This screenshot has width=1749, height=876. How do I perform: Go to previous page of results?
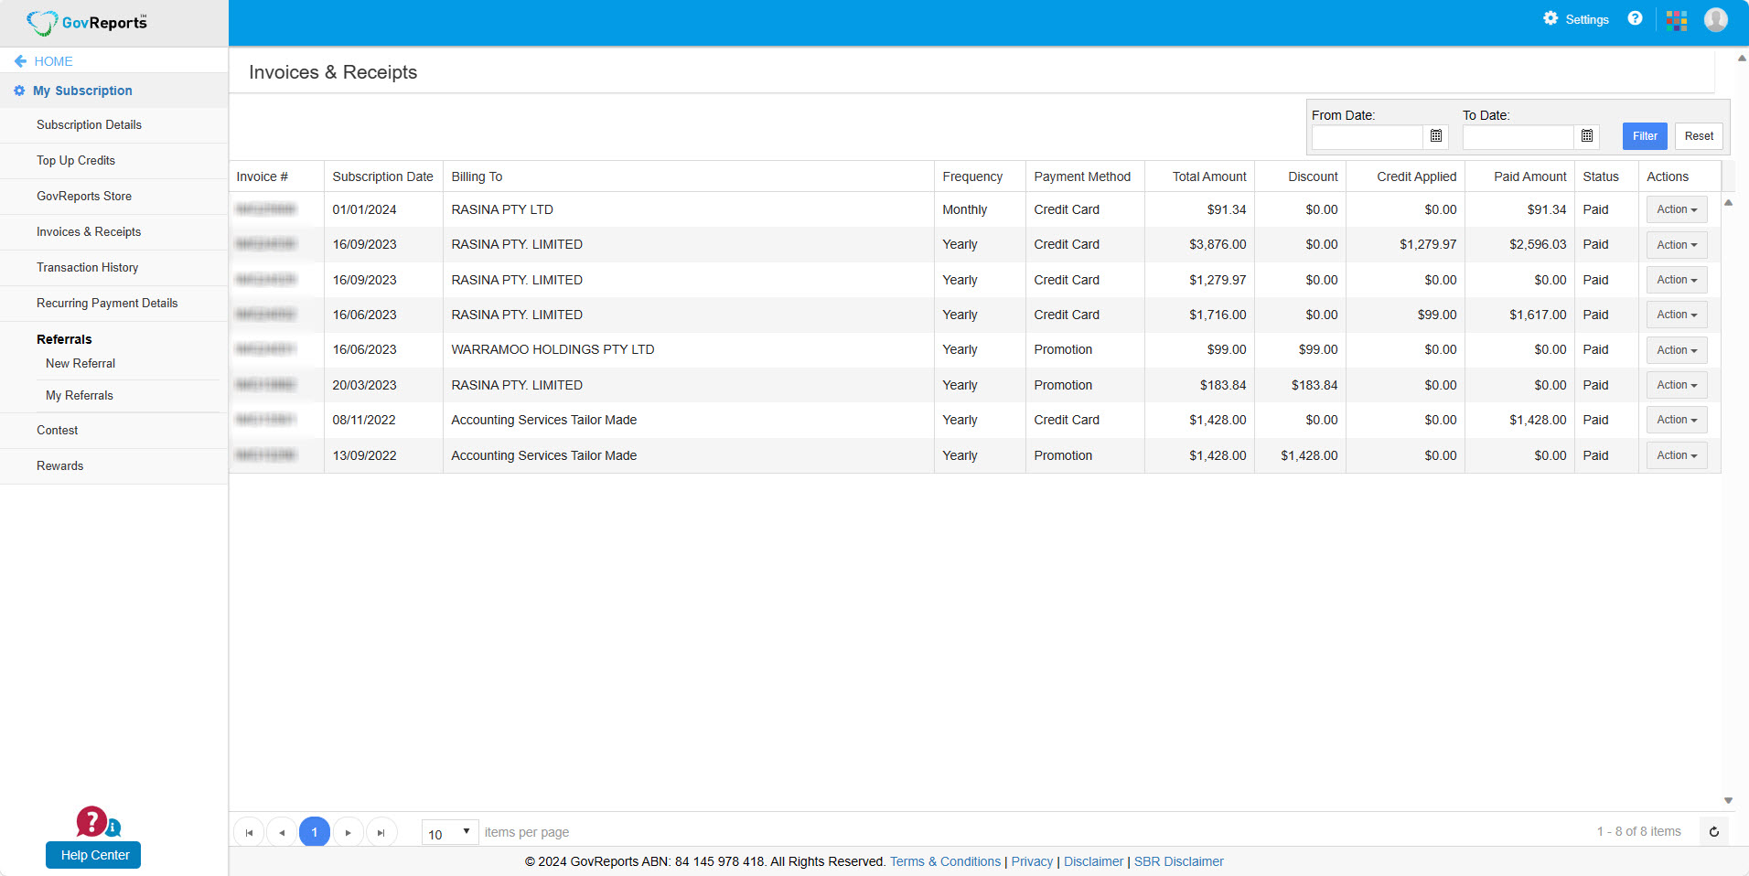[x=282, y=832]
